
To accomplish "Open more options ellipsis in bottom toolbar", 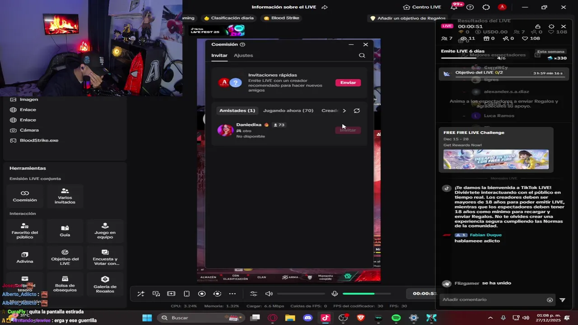I will tap(232, 294).
